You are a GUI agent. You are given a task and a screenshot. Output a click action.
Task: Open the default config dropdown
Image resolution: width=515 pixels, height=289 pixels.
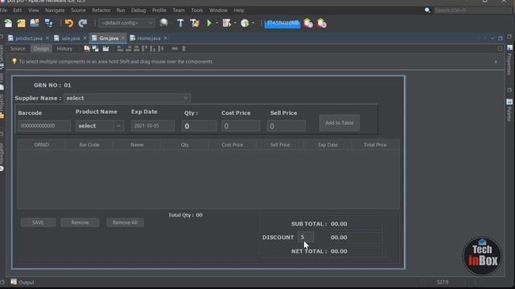pos(126,23)
